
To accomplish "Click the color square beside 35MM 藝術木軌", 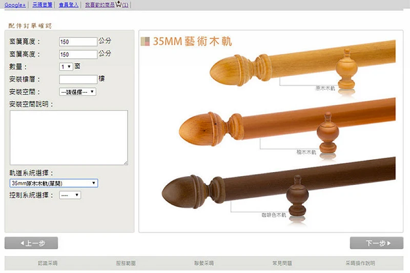I will (145, 41).
